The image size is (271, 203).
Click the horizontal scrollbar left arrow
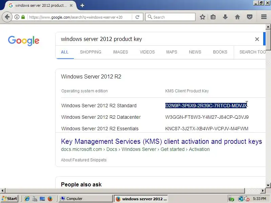2,190
